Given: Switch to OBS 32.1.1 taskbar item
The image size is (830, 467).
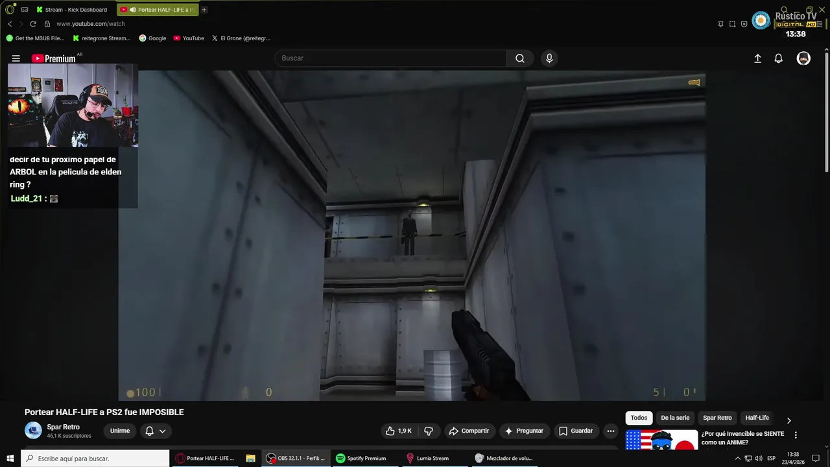Looking at the screenshot, I should (x=296, y=459).
